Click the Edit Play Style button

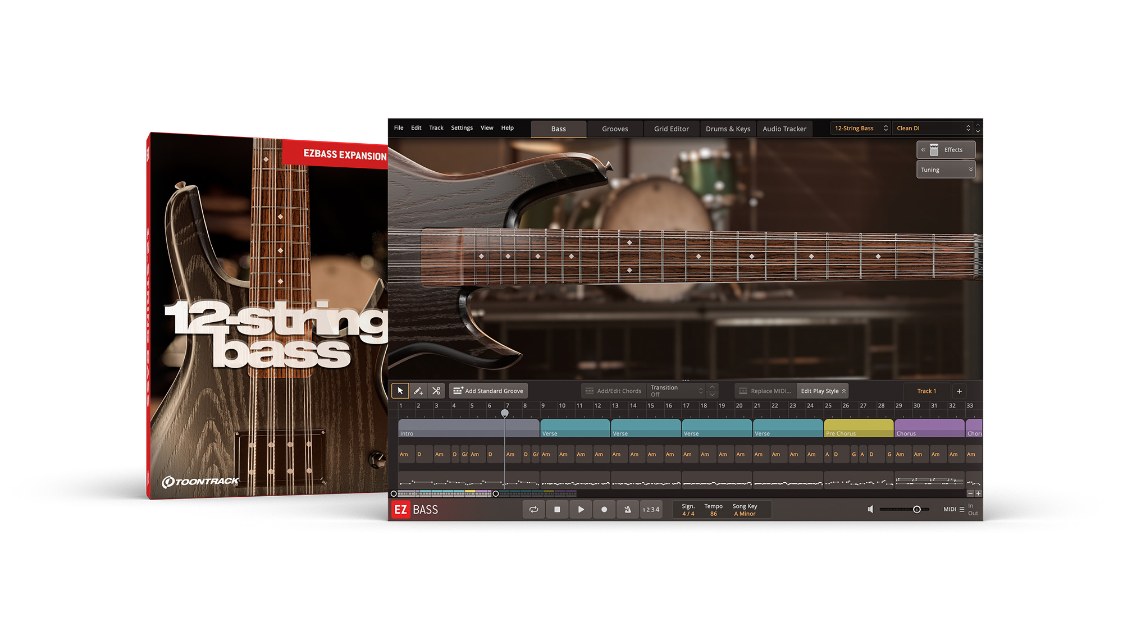click(x=823, y=391)
